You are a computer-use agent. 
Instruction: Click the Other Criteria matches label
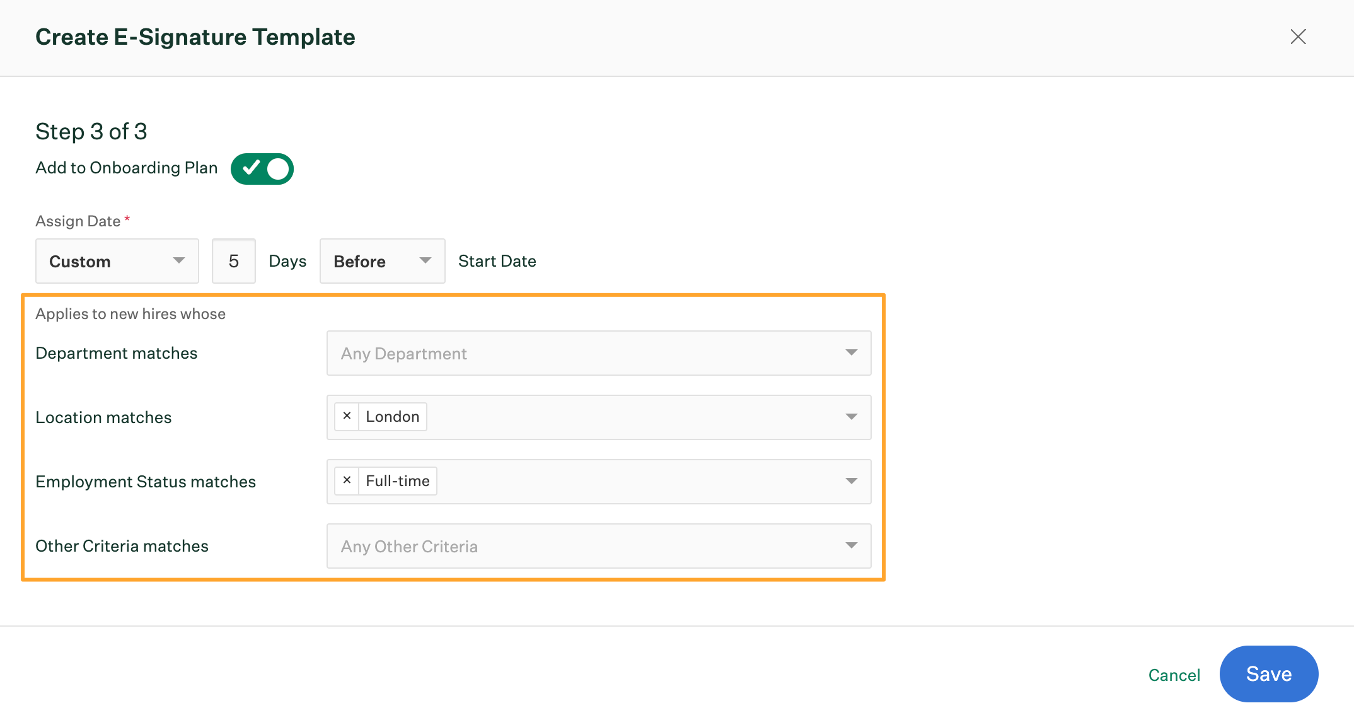(x=122, y=546)
